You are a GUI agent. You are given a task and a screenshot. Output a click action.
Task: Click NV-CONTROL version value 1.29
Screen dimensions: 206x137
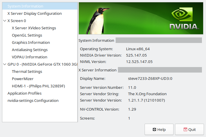click(132, 109)
